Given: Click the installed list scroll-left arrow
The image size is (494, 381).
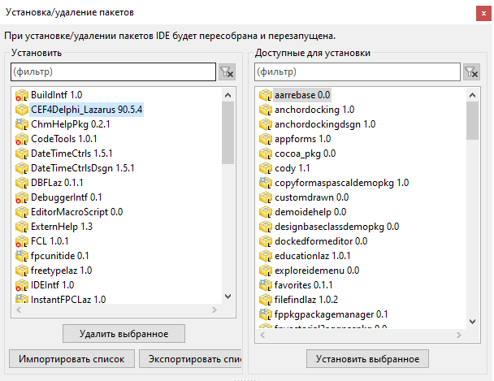Looking at the screenshot, I should 19,310.
